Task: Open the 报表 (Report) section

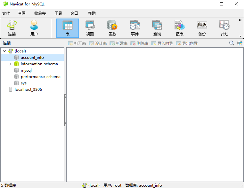Action: tap(180, 28)
